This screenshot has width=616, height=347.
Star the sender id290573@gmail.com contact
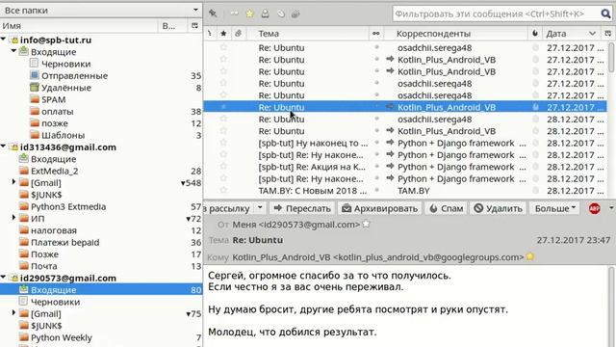pyautogui.click(x=366, y=224)
